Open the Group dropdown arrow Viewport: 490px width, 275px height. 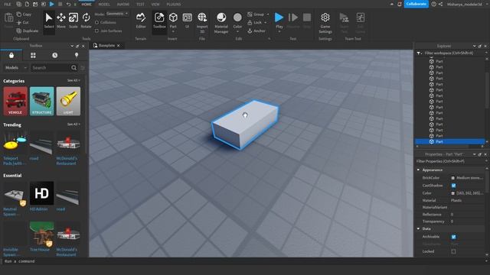click(268, 15)
